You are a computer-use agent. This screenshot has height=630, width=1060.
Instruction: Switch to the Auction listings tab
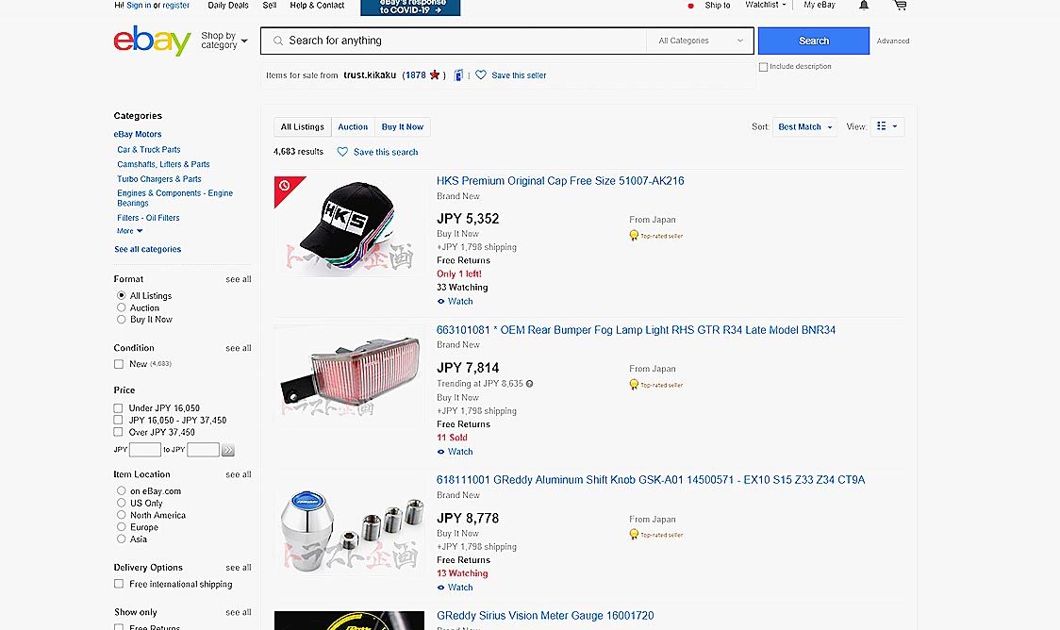(x=353, y=126)
